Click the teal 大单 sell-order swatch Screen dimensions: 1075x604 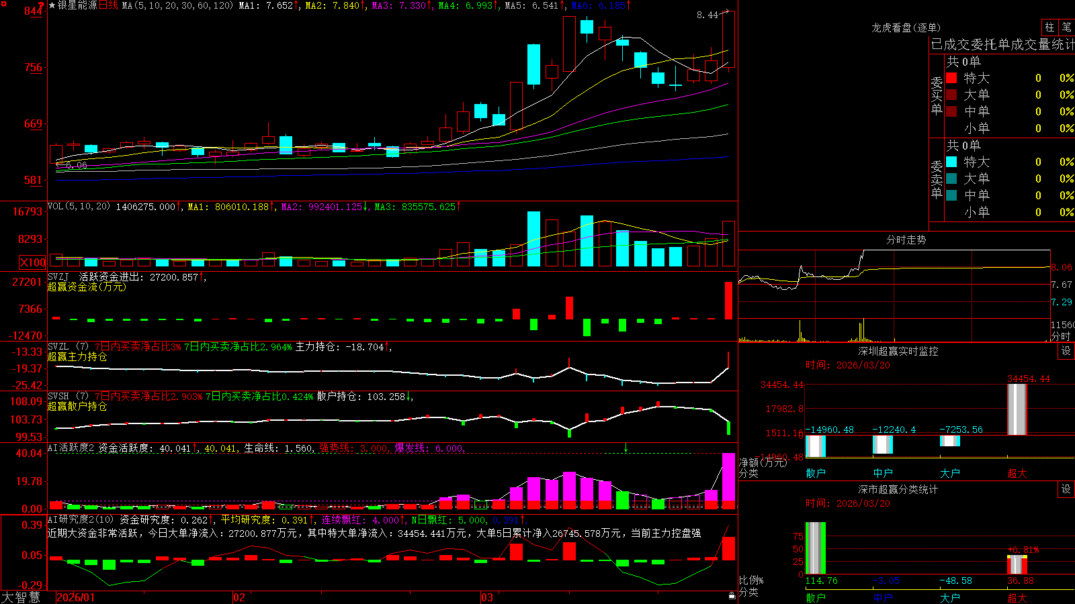(951, 179)
